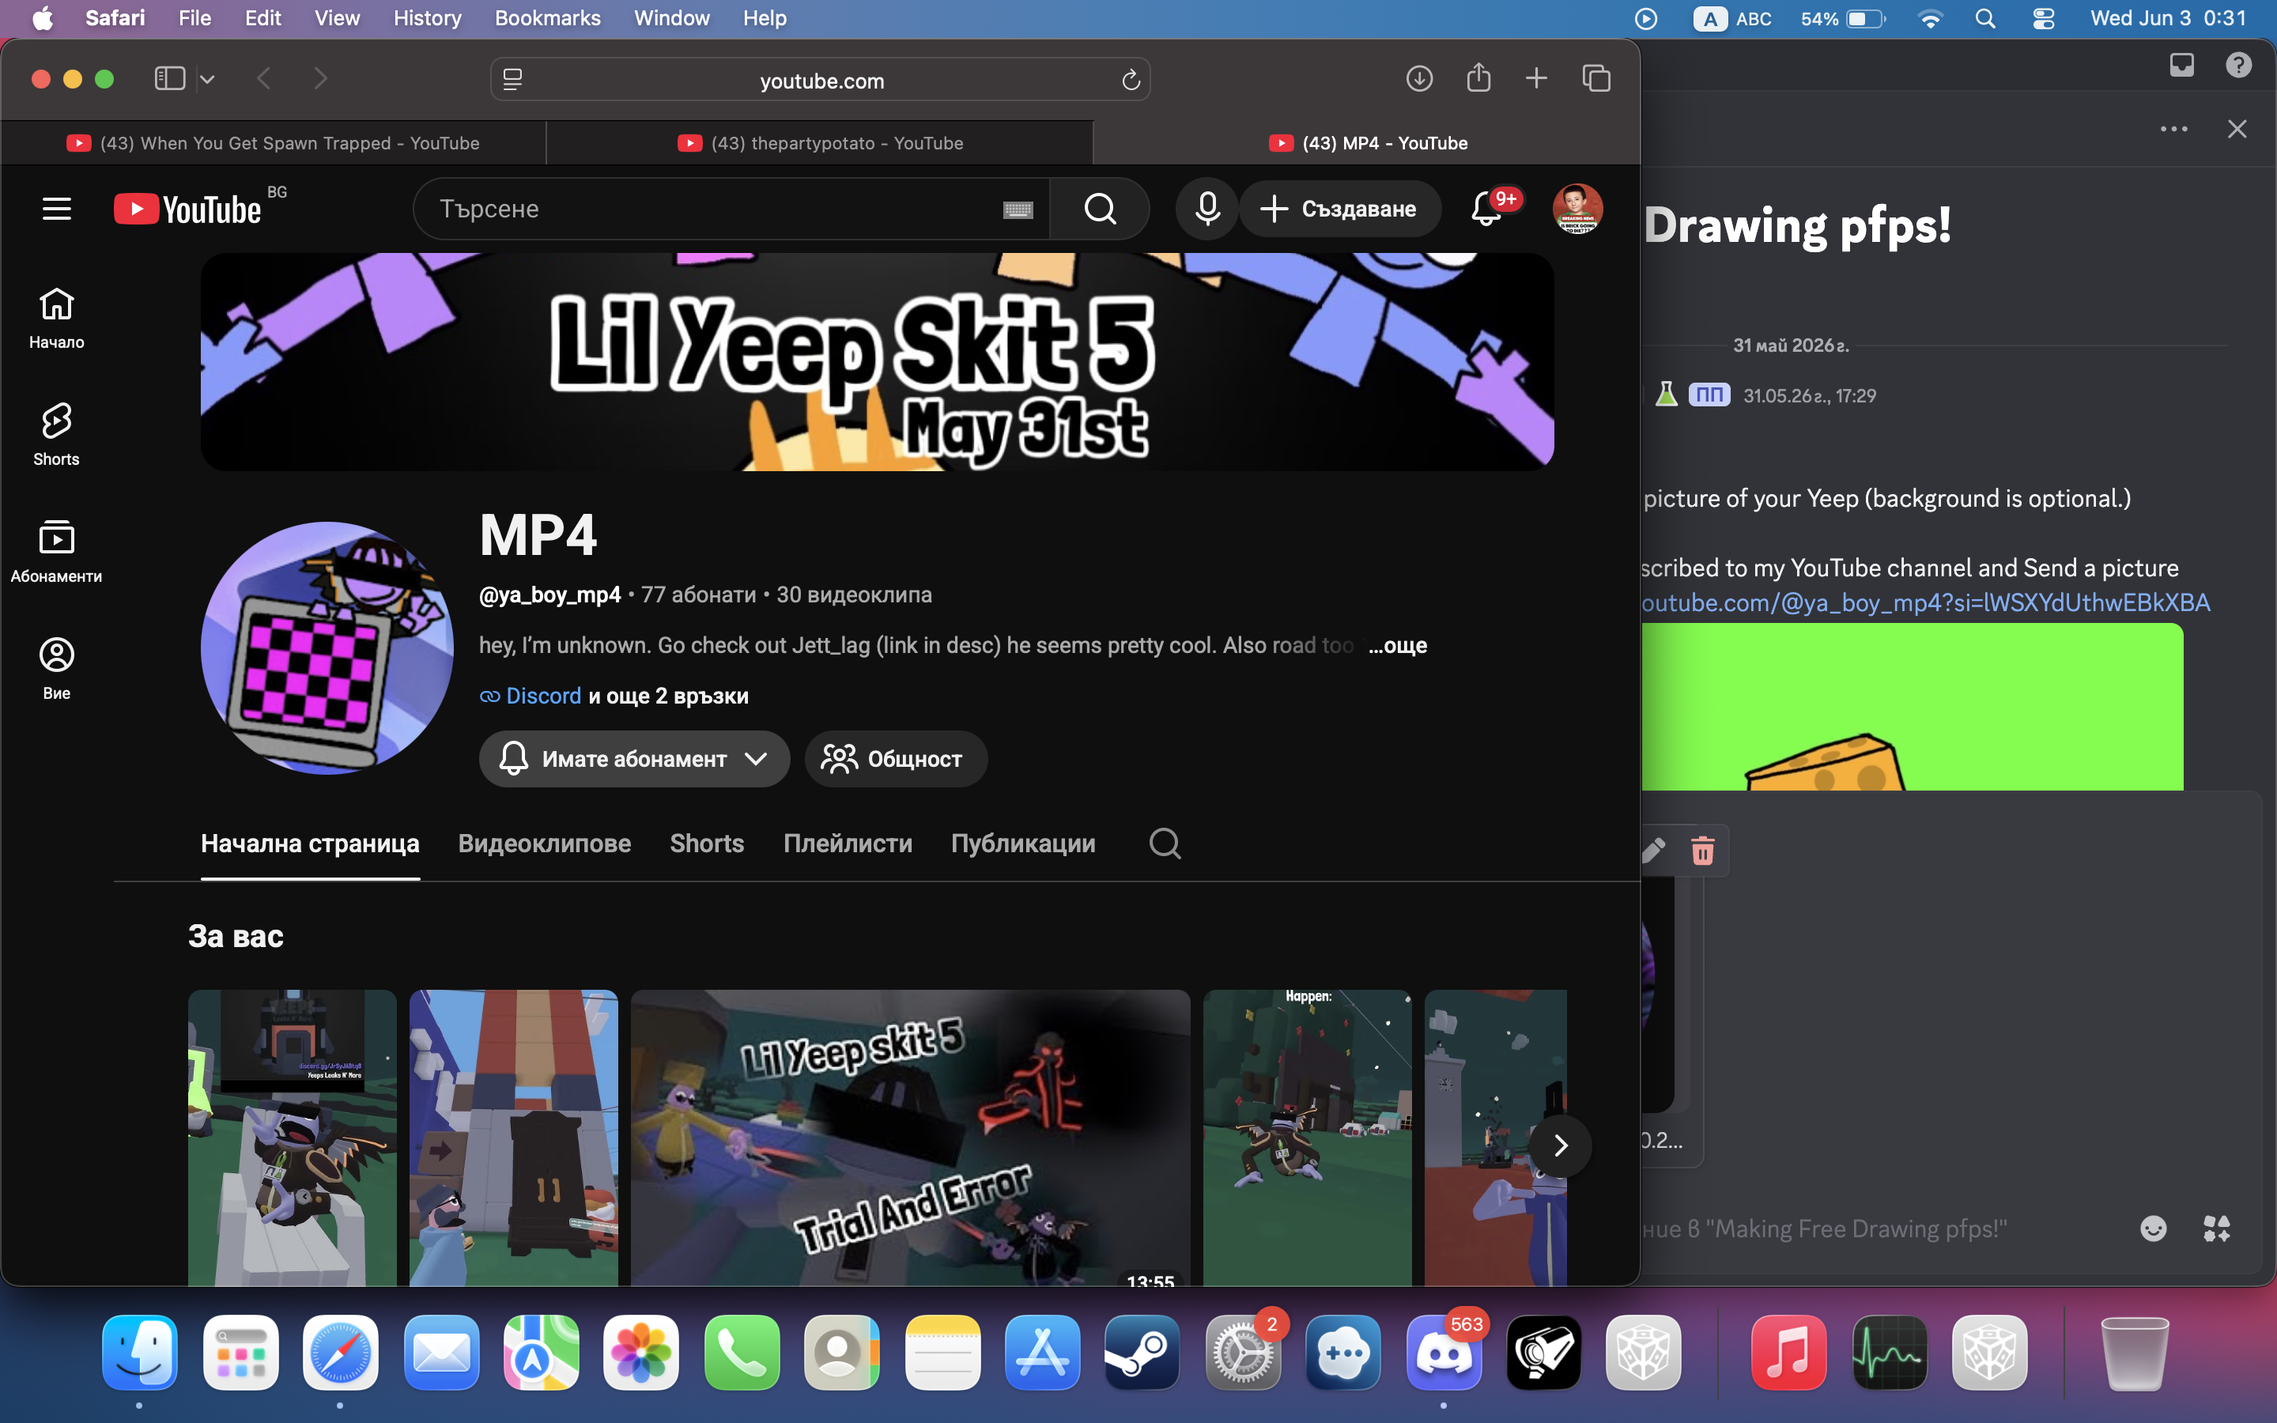Open Finder from the Dock
The width and height of the screenshot is (2277, 1423).
click(139, 1353)
